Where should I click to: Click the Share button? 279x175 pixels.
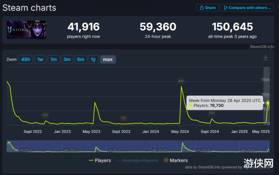tap(208, 8)
